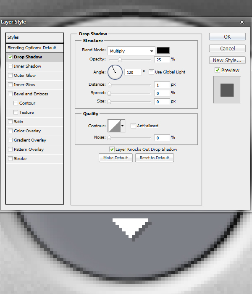252x294 pixels.
Task: Click the Cancel button
Action: click(x=227, y=48)
